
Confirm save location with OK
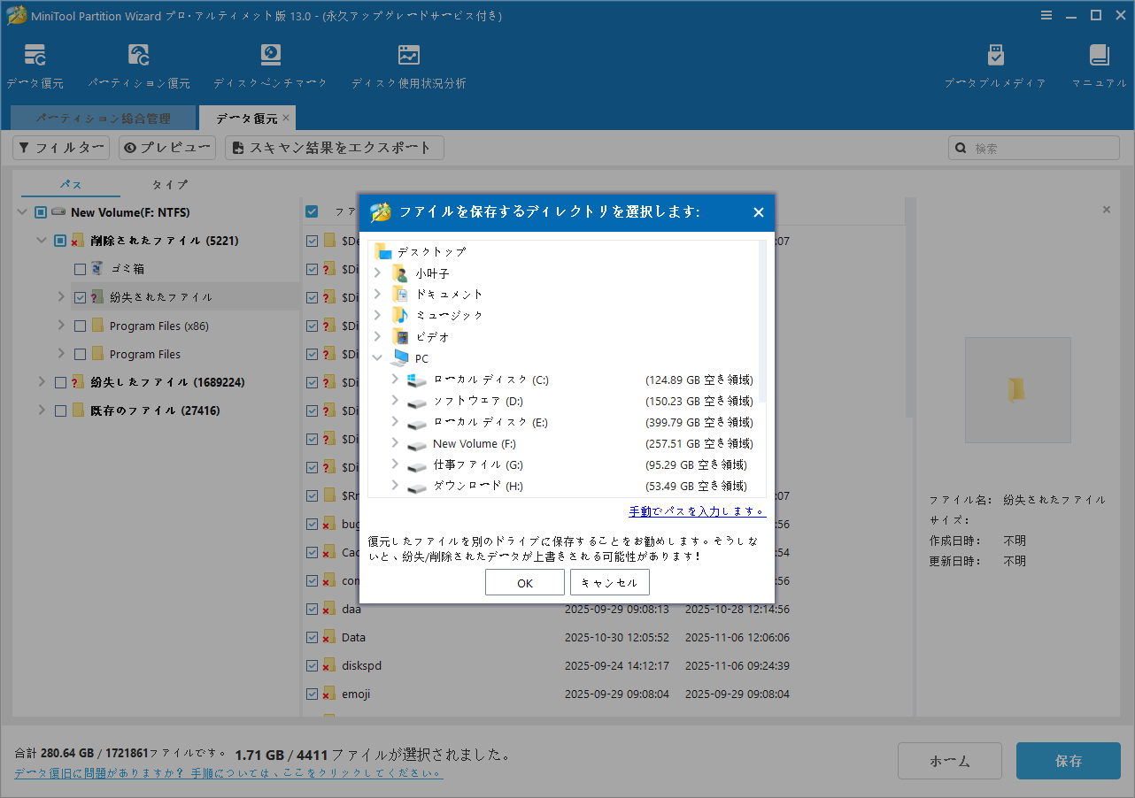click(524, 581)
